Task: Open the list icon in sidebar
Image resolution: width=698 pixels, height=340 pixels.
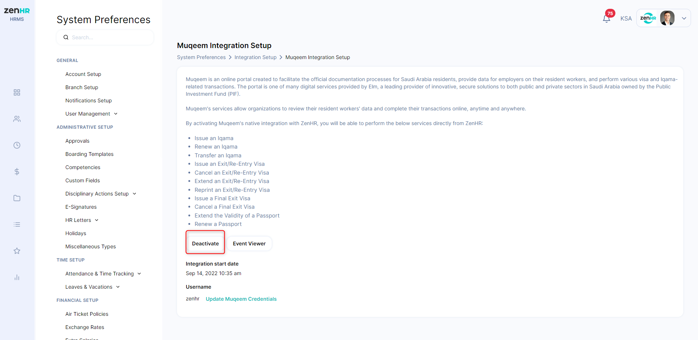Action: (17, 224)
